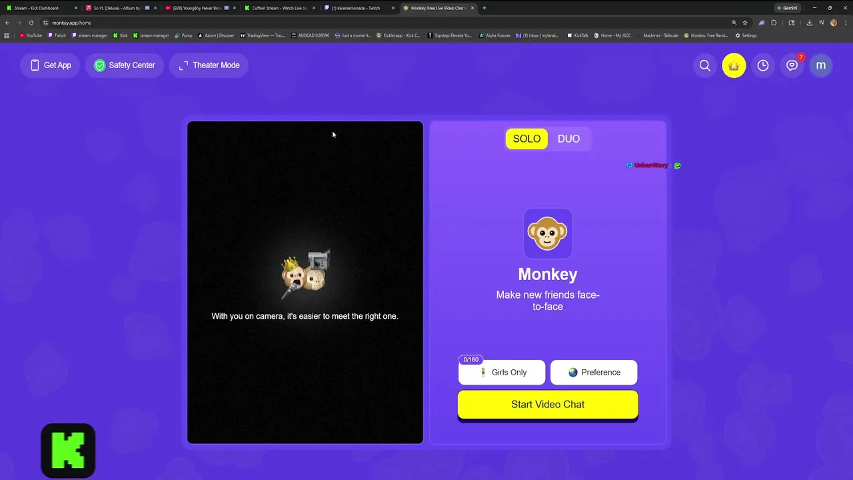
Task: Close the karenlemonade Twitch tab
Action: [393, 8]
